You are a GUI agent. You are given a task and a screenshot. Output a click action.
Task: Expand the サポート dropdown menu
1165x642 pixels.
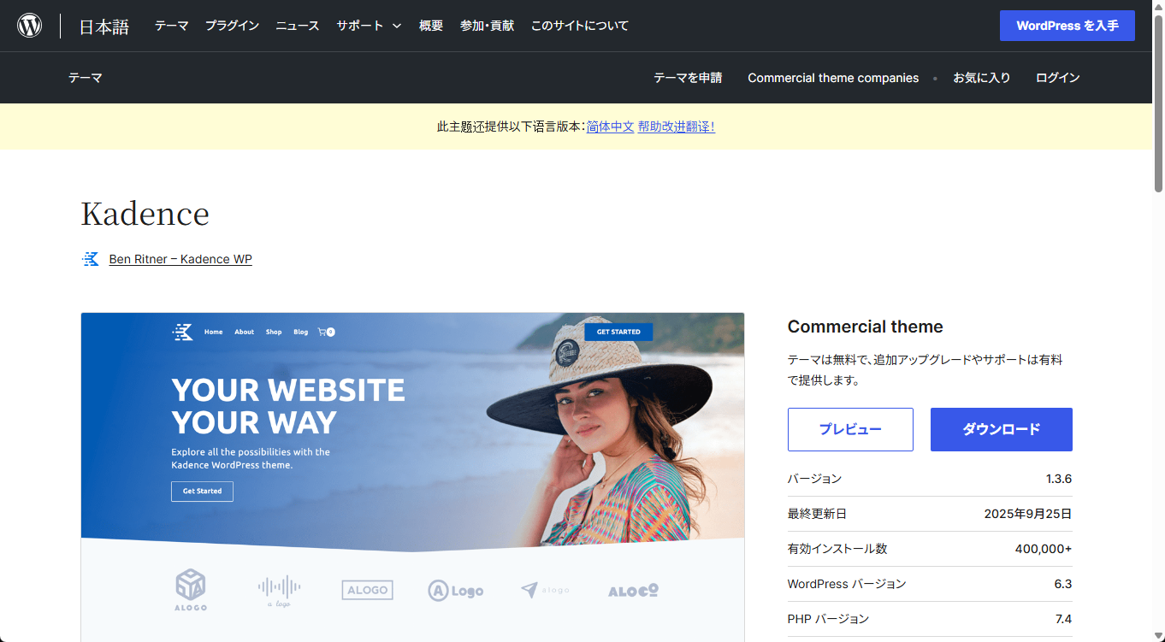pyautogui.click(x=369, y=26)
